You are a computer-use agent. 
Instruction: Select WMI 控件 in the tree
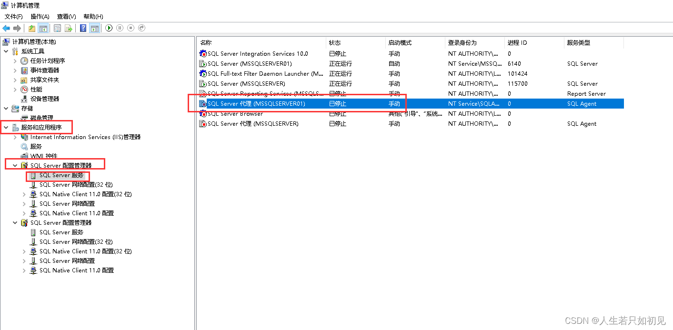pos(44,156)
